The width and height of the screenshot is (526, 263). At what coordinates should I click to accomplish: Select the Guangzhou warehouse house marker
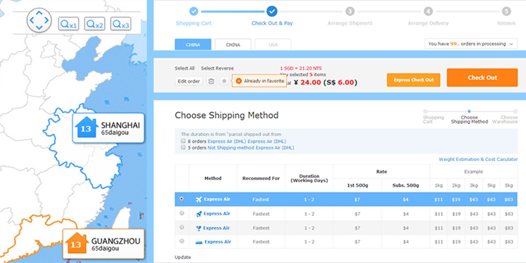77,243
